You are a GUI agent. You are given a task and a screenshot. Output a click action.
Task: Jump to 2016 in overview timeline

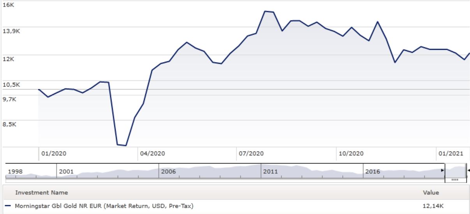coord(372,171)
